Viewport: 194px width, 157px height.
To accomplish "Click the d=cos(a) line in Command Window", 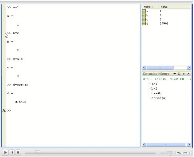I will pyautogui.click(x=18, y=85).
